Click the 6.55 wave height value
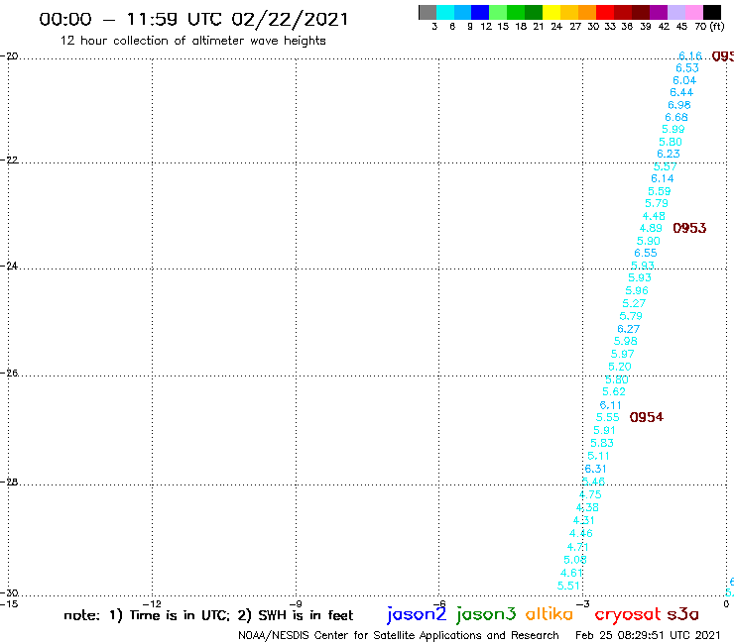The image size is (734, 644). tap(646, 254)
